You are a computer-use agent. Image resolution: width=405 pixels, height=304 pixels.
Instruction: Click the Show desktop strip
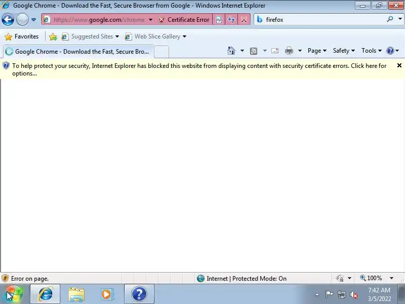coord(401,294)
